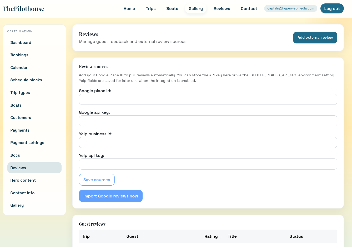
Task: Select the Gallery tab in the navigation bar
Action: coord(195,8)
